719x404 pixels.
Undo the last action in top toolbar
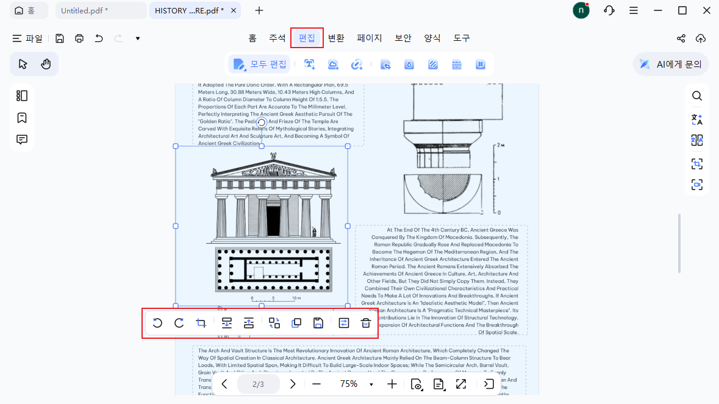coord(99,38)
